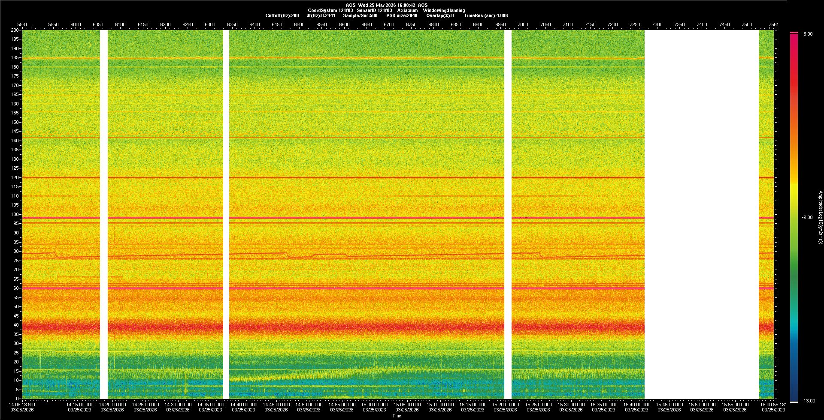
Task: Click the -9.00 label on the colorbar
Action: (x=807, y=218)
